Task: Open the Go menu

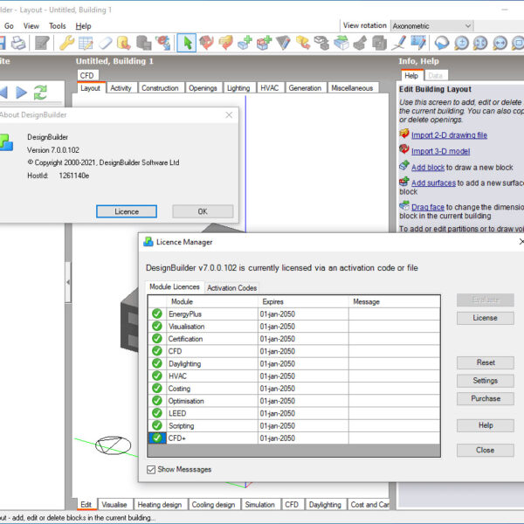Action: point(9,26)
